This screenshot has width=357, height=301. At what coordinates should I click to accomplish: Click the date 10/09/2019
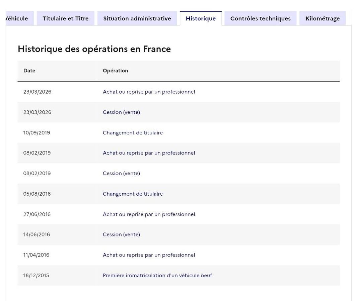point(37,133)
